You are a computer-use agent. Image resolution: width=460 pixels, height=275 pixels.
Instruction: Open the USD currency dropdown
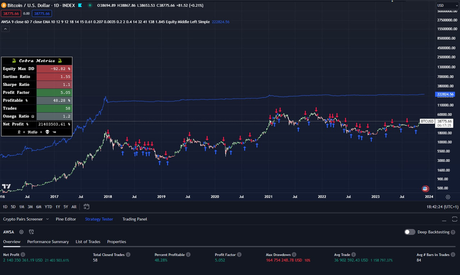[x=447, y=5]
